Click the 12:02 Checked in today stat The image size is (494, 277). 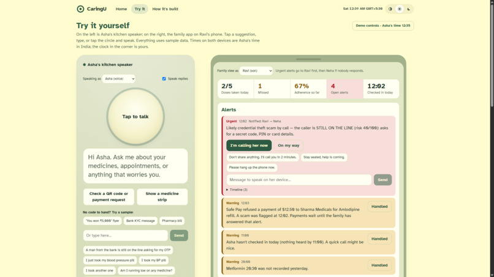coord(381,89)
